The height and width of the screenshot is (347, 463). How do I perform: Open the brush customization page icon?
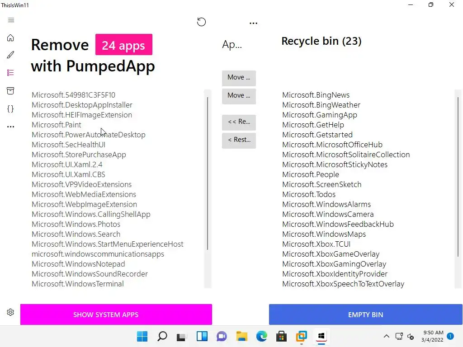[10, 55]
